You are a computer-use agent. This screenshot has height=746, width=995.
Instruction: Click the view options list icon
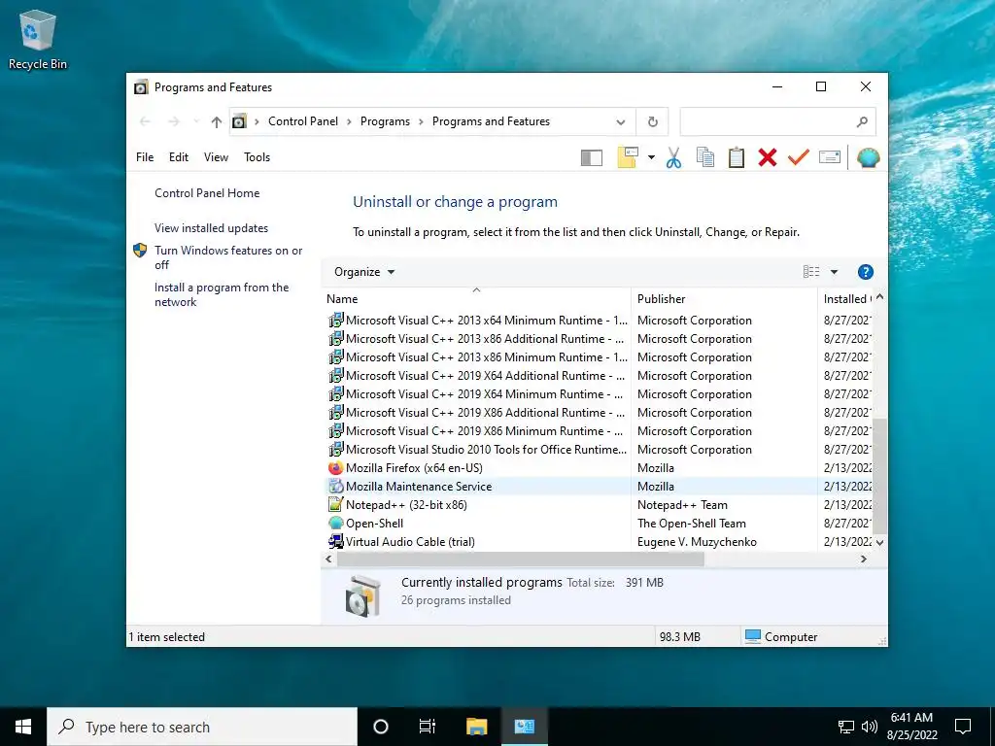(811, 272)
